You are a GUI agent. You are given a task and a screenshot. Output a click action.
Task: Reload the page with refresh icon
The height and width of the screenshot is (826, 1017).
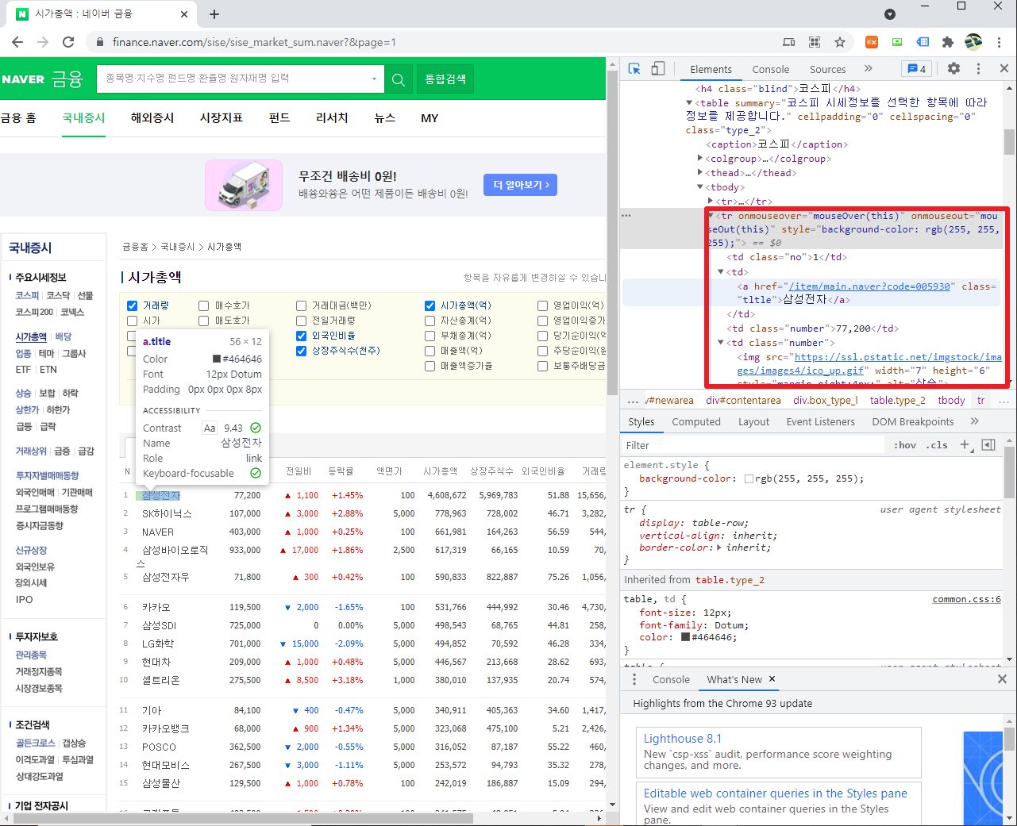click(x=68, y=42)
